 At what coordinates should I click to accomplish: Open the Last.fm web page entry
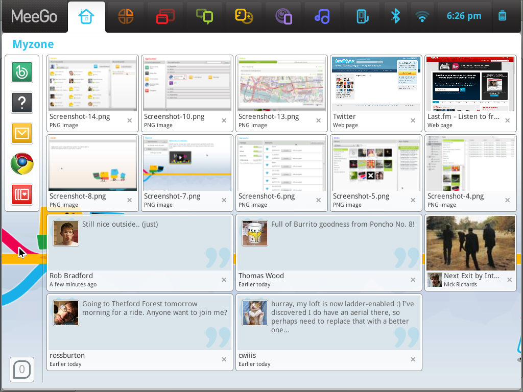pyautogui.click(x=469, y=83)
